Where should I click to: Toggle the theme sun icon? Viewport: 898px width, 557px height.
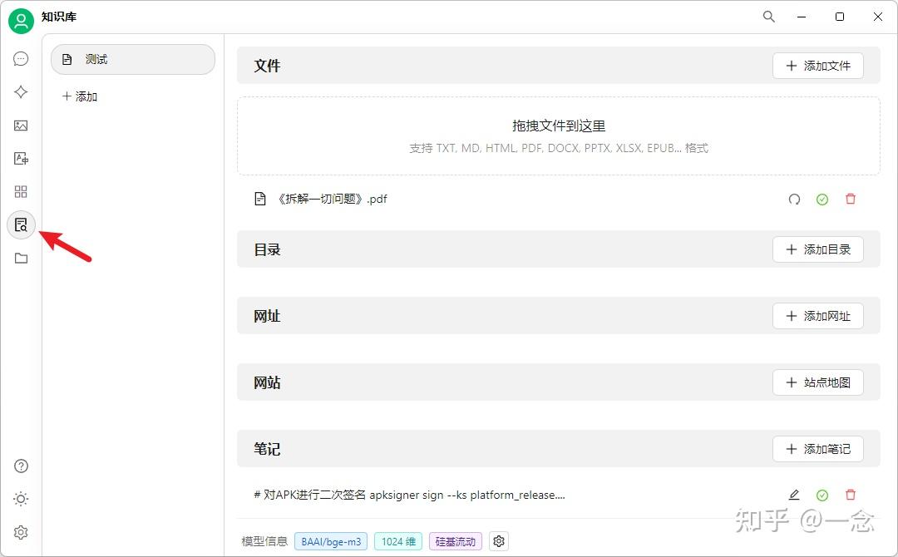tap(21, 499)
